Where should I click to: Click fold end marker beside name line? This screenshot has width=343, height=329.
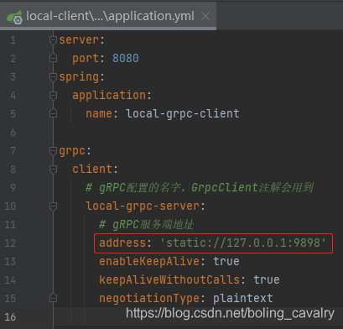(53, 113)
